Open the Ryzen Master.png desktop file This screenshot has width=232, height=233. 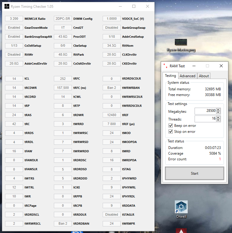click(181, 45)
